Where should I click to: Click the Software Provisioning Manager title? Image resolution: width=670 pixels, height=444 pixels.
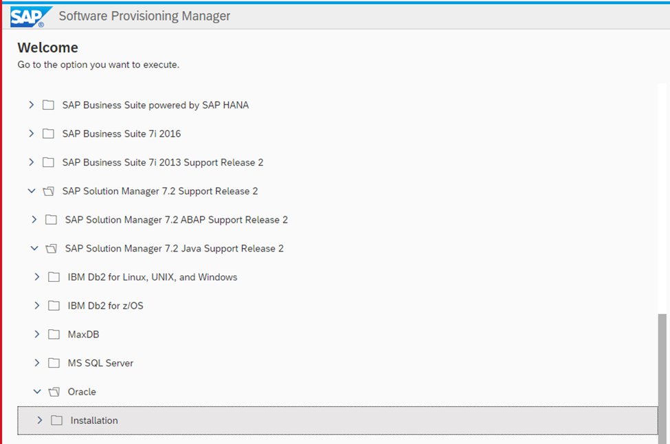(144, 16)
